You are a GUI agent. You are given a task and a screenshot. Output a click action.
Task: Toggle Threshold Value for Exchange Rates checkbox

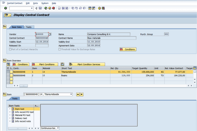pyautogui.click(x=60, y=49)
